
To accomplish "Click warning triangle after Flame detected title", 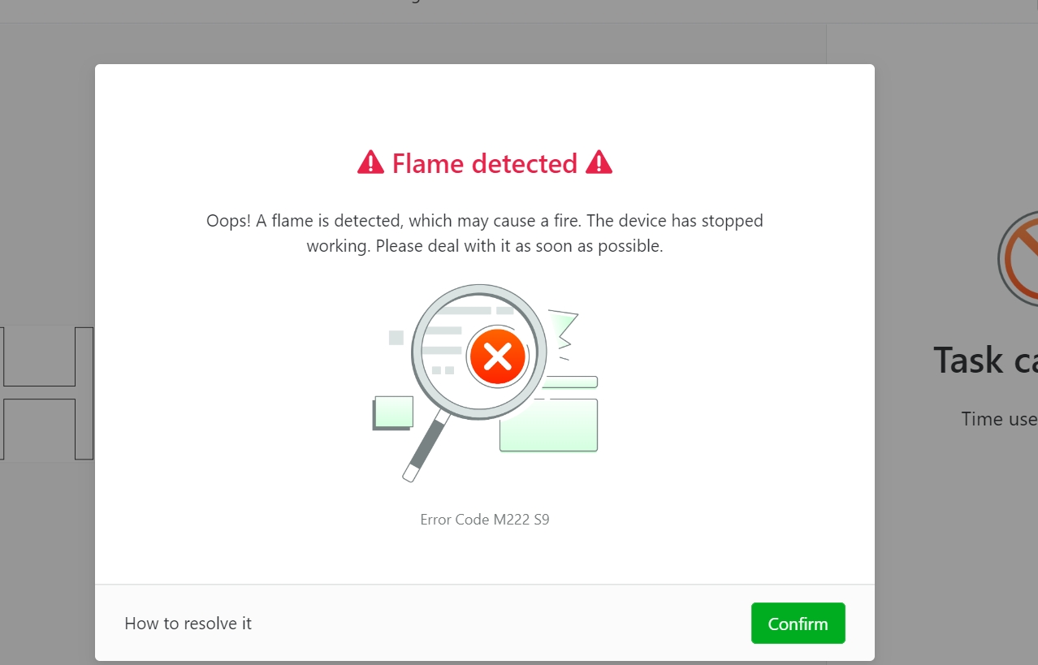I will click(x=599, y=162).
